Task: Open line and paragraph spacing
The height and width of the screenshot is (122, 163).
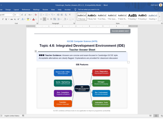Action: coord(59,19)
